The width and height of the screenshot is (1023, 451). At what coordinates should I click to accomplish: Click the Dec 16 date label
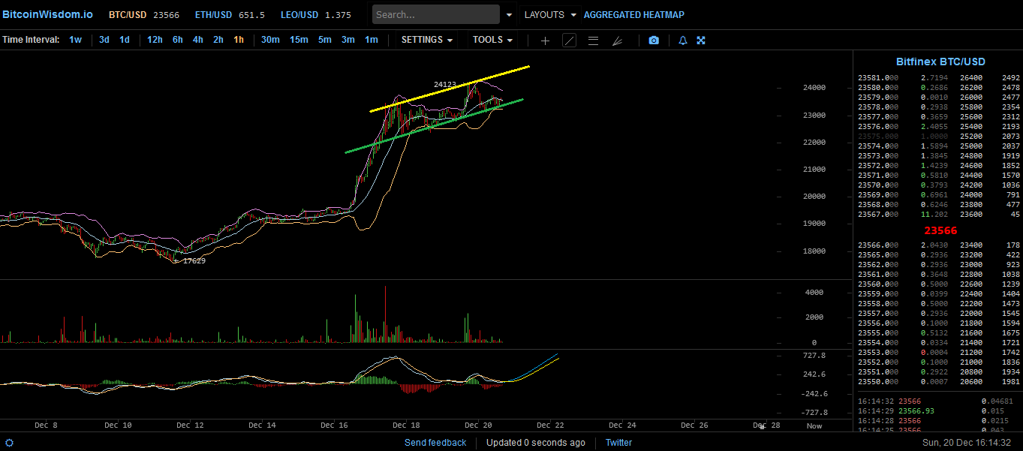pos(334,425)
